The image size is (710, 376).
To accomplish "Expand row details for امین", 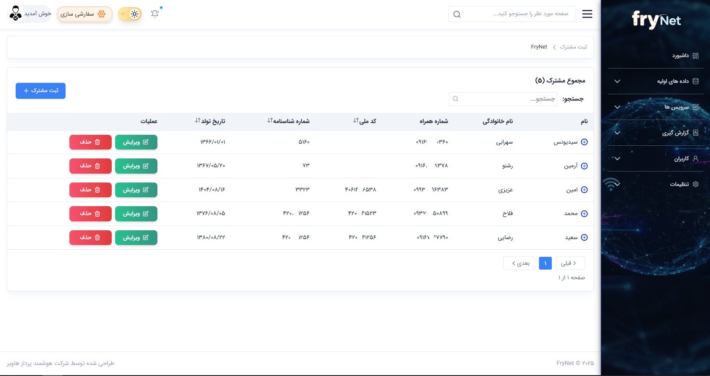I will pyautogui.click(x=584, y=190).
